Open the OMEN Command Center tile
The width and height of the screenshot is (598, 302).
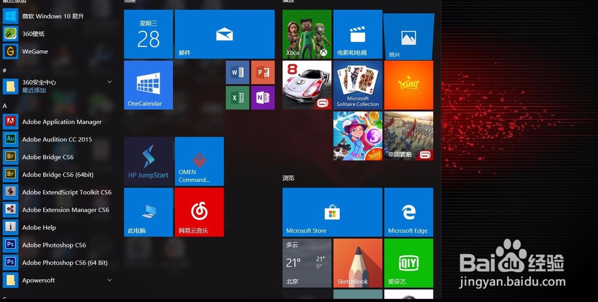pos(199,161)
